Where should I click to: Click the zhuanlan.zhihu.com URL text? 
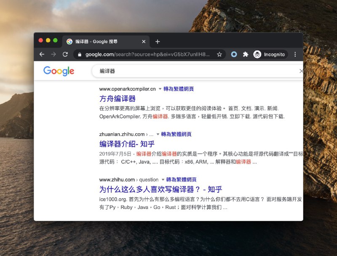[122, 134]
